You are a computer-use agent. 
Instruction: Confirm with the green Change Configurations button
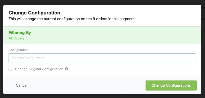pos(171,85)
